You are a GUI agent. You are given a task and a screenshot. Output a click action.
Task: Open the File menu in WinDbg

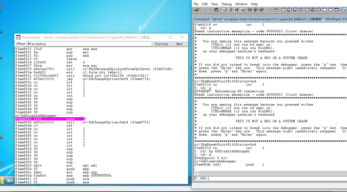pyautogui.click(x=196, y=4)
